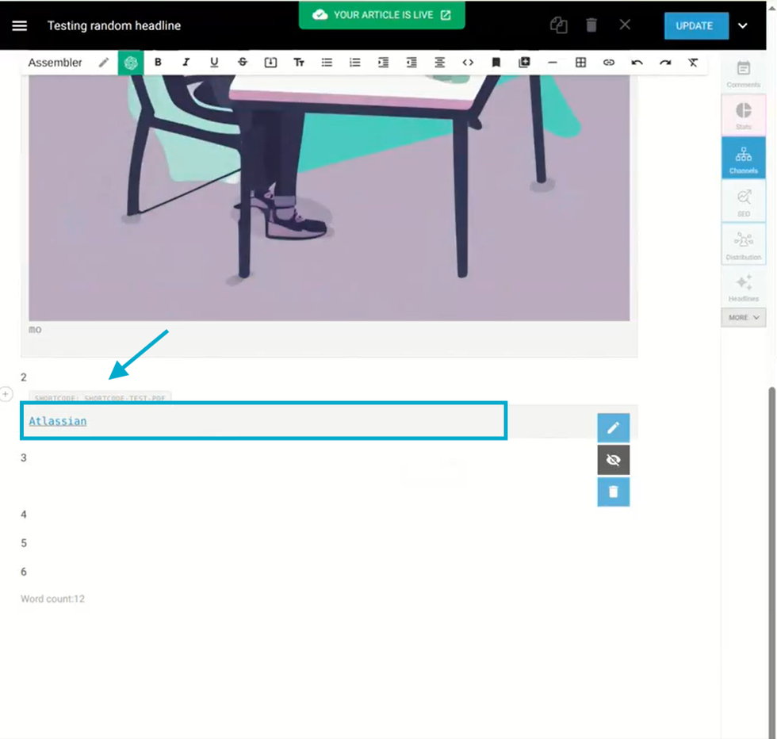
Task: Toggle bold formatting
Action: coord(159,63)
